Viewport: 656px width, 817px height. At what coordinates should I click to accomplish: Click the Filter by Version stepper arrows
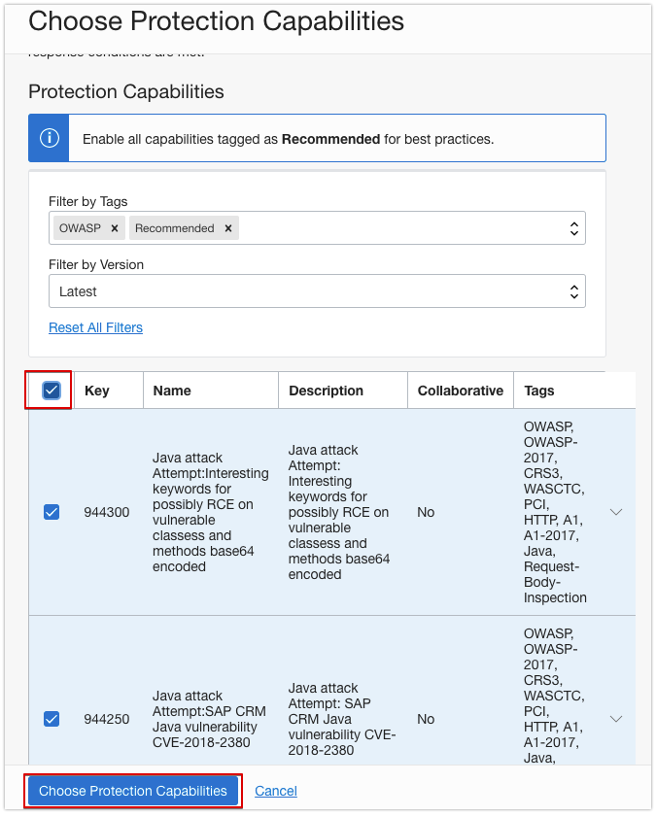(x=572, y=290)
